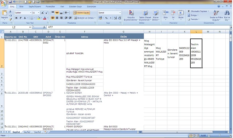The height and width of the screenshot is (138, 233).
Task: Open a file using Quick Access folder icon
Action: (x=30, y=2)
